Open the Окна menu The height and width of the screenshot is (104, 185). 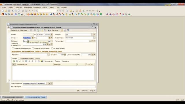(x=58, y=8)
